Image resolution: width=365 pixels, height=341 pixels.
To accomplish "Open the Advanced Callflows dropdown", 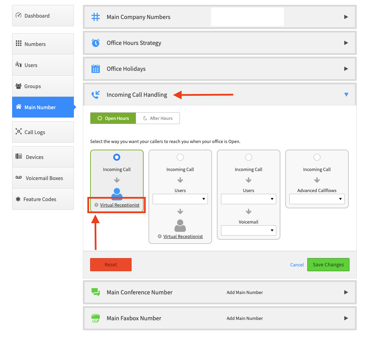I will (x=317, y=199).
